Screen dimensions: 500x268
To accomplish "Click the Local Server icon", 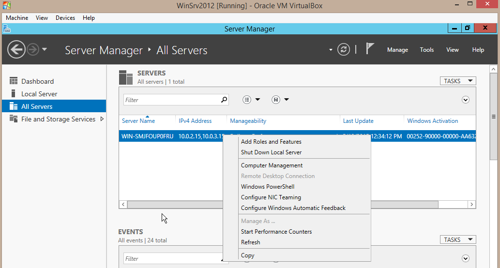I will 14,93.
